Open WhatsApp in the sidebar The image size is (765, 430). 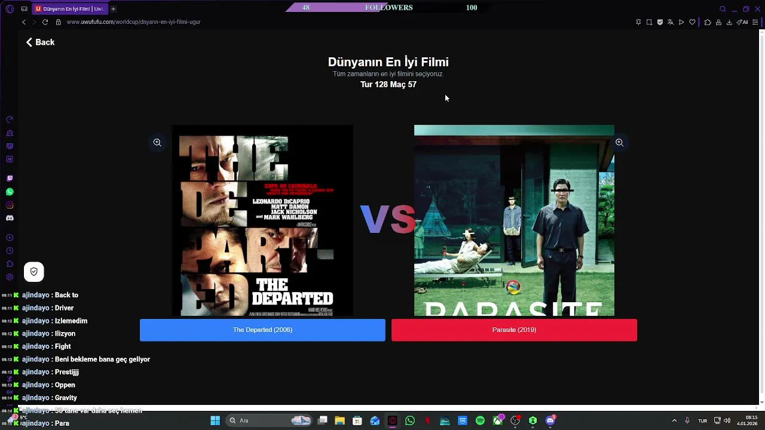(10, 192)
